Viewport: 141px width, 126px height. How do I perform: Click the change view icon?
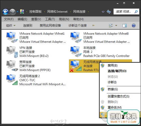(x=111, y=26)
